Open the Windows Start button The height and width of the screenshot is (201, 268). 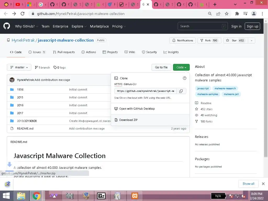(x=6, y=196)
